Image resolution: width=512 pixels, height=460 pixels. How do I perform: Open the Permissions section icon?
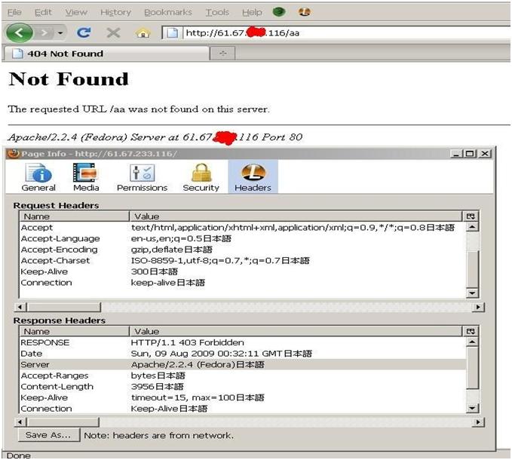142,178
